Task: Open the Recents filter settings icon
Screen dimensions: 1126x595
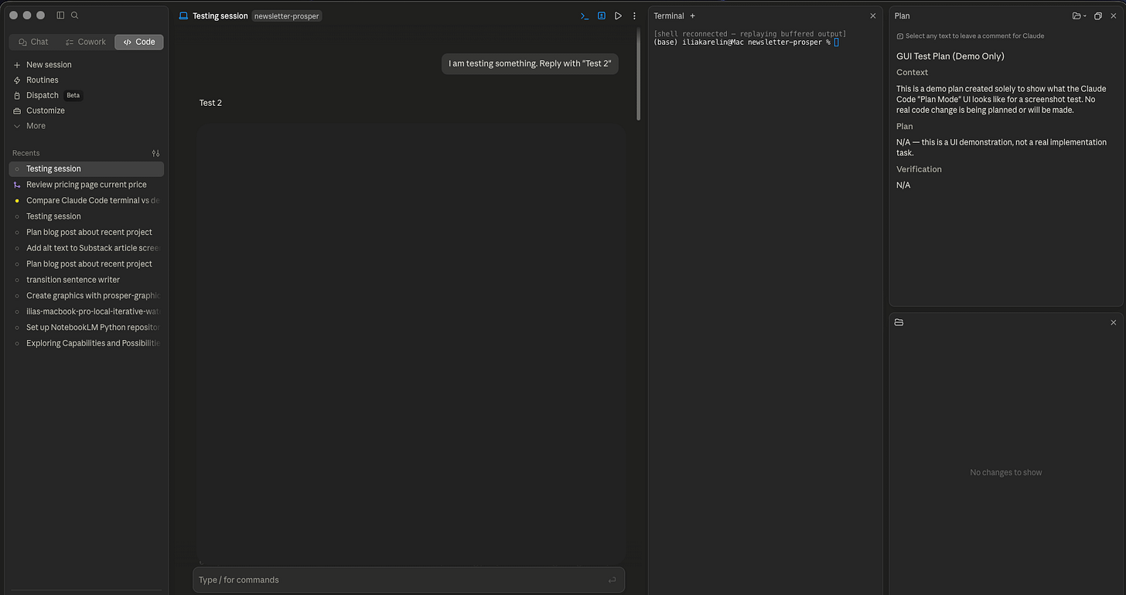Action: (x=155, y=153)
